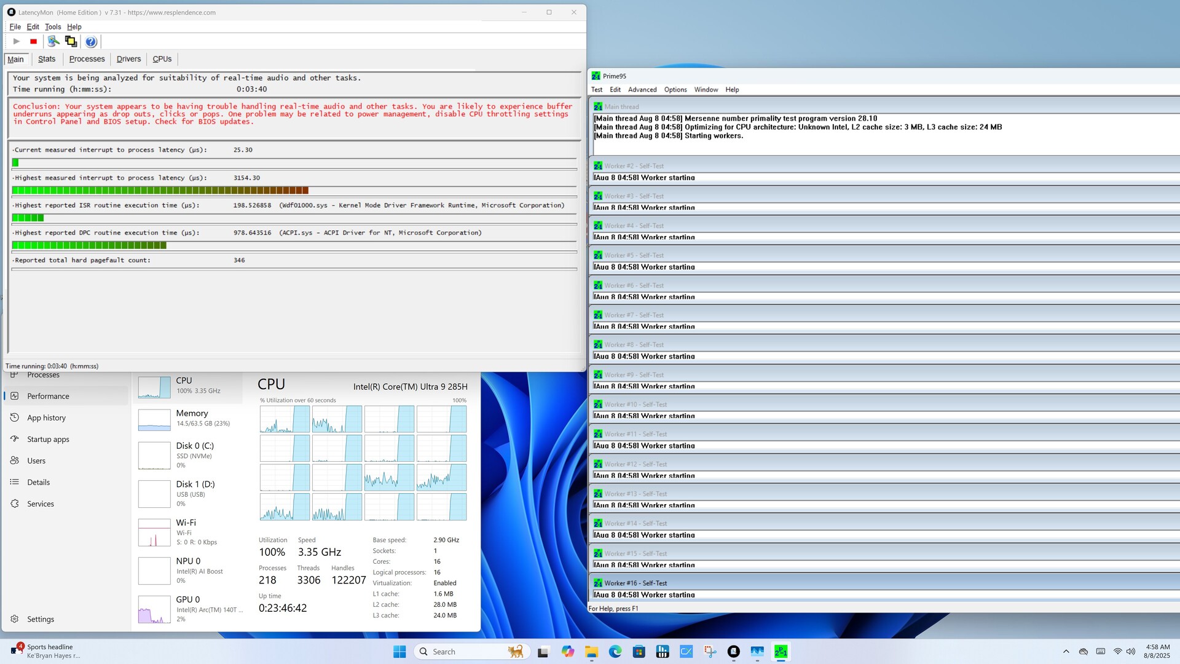The width and height of the screenshot is (1180, 664).
Task: Open Performance in Task Manager sidebar
Action: point(66,397)
